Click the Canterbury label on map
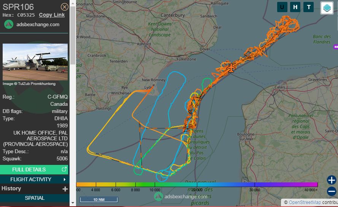This screenshot has width=338, height=207. 173,15
